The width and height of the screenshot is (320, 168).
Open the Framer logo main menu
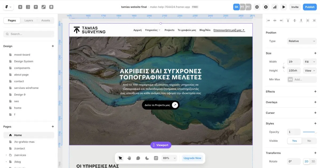coord(8,7)
